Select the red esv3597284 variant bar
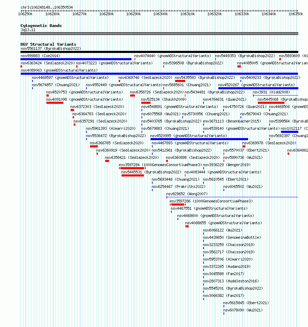This screenshot has width=308, height=327. click(132, 168)
